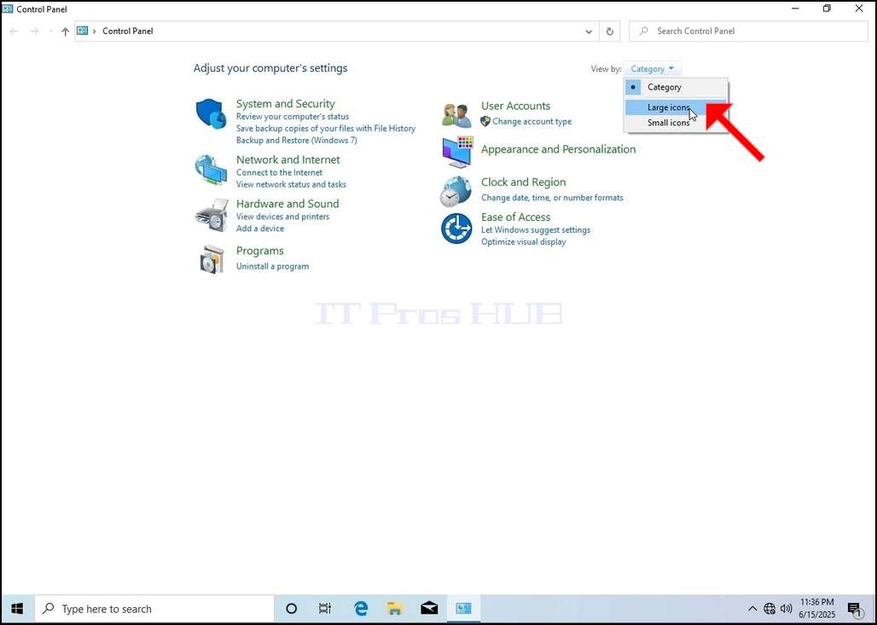Open the network globe tray icon
This screenshot has height=625, width=877.
tap(770, 609)
